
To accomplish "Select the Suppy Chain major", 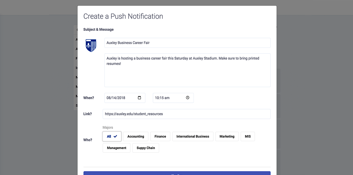I will (x=146, y=148).
